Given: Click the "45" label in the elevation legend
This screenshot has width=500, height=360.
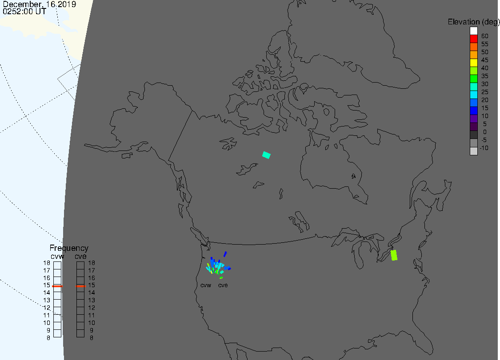Looking at the screenshot, I should pos(485,60).
